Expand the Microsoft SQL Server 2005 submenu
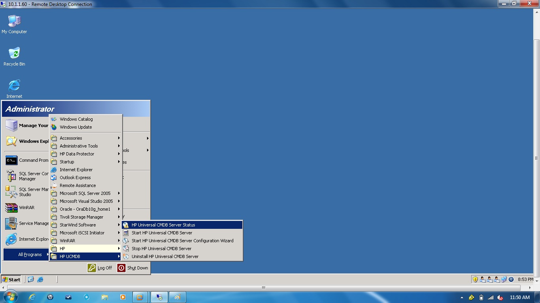The image size is (540, 303). coord(85,193)
